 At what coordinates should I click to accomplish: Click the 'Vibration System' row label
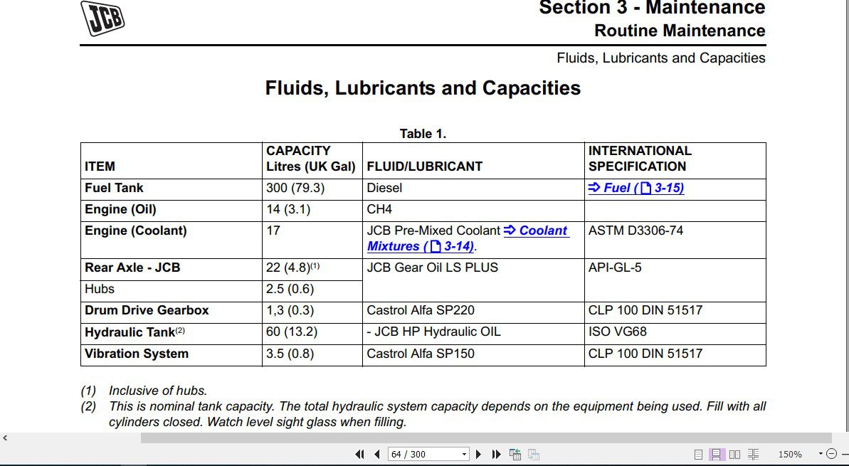pos(137,354)
